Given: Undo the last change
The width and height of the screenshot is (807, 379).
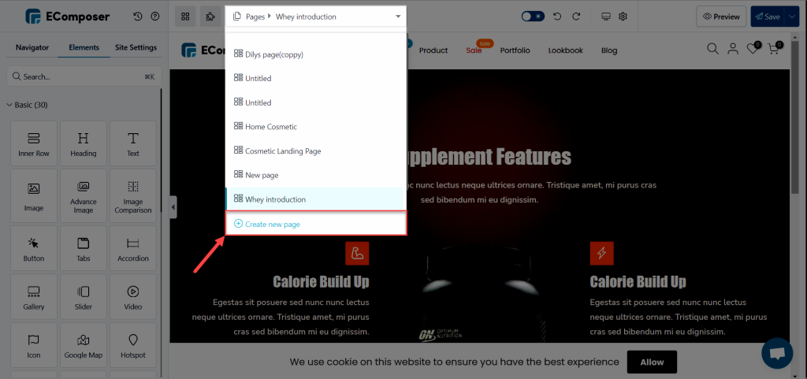Looking at the screenshot, I should (557, 17).
